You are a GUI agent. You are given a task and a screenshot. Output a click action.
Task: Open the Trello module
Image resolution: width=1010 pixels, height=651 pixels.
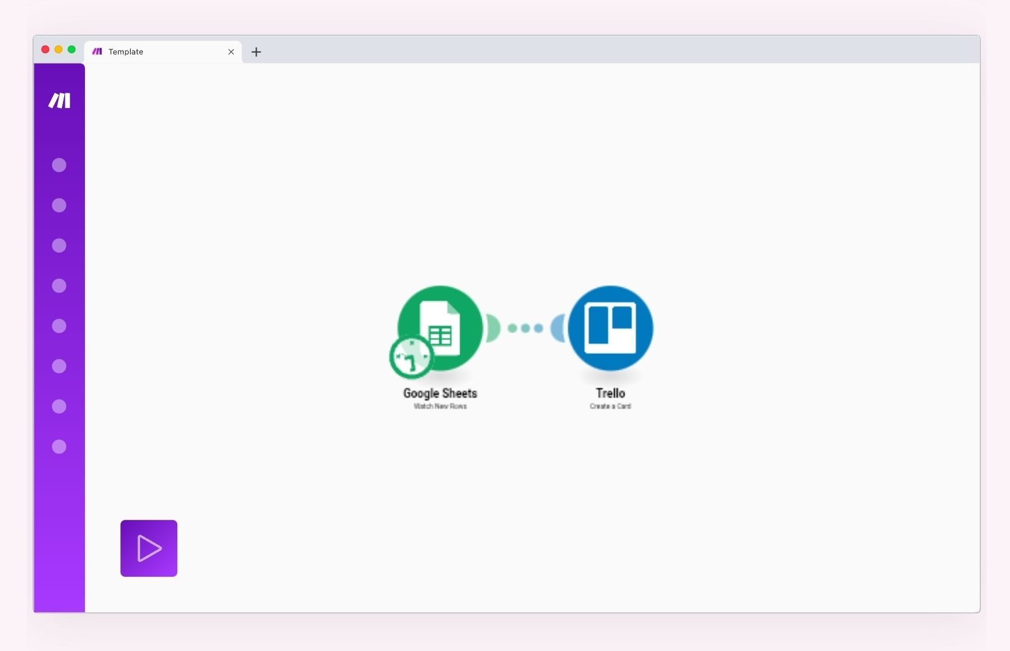click(x=611, y=327)
